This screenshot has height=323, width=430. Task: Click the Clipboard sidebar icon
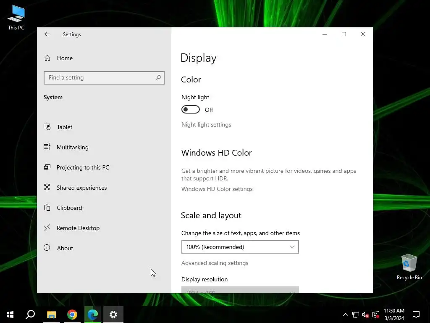click(47, 208)
